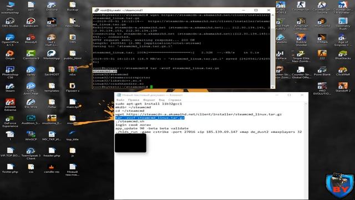Select the BlueStacks desktop shortcut
The width and height of the screenshot is (355, 200).
(343, 55)
